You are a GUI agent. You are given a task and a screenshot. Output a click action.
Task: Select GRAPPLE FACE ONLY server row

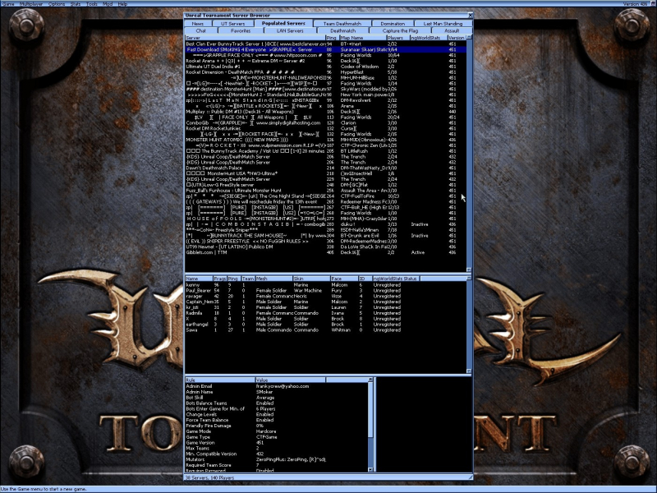tap(325, 55)
